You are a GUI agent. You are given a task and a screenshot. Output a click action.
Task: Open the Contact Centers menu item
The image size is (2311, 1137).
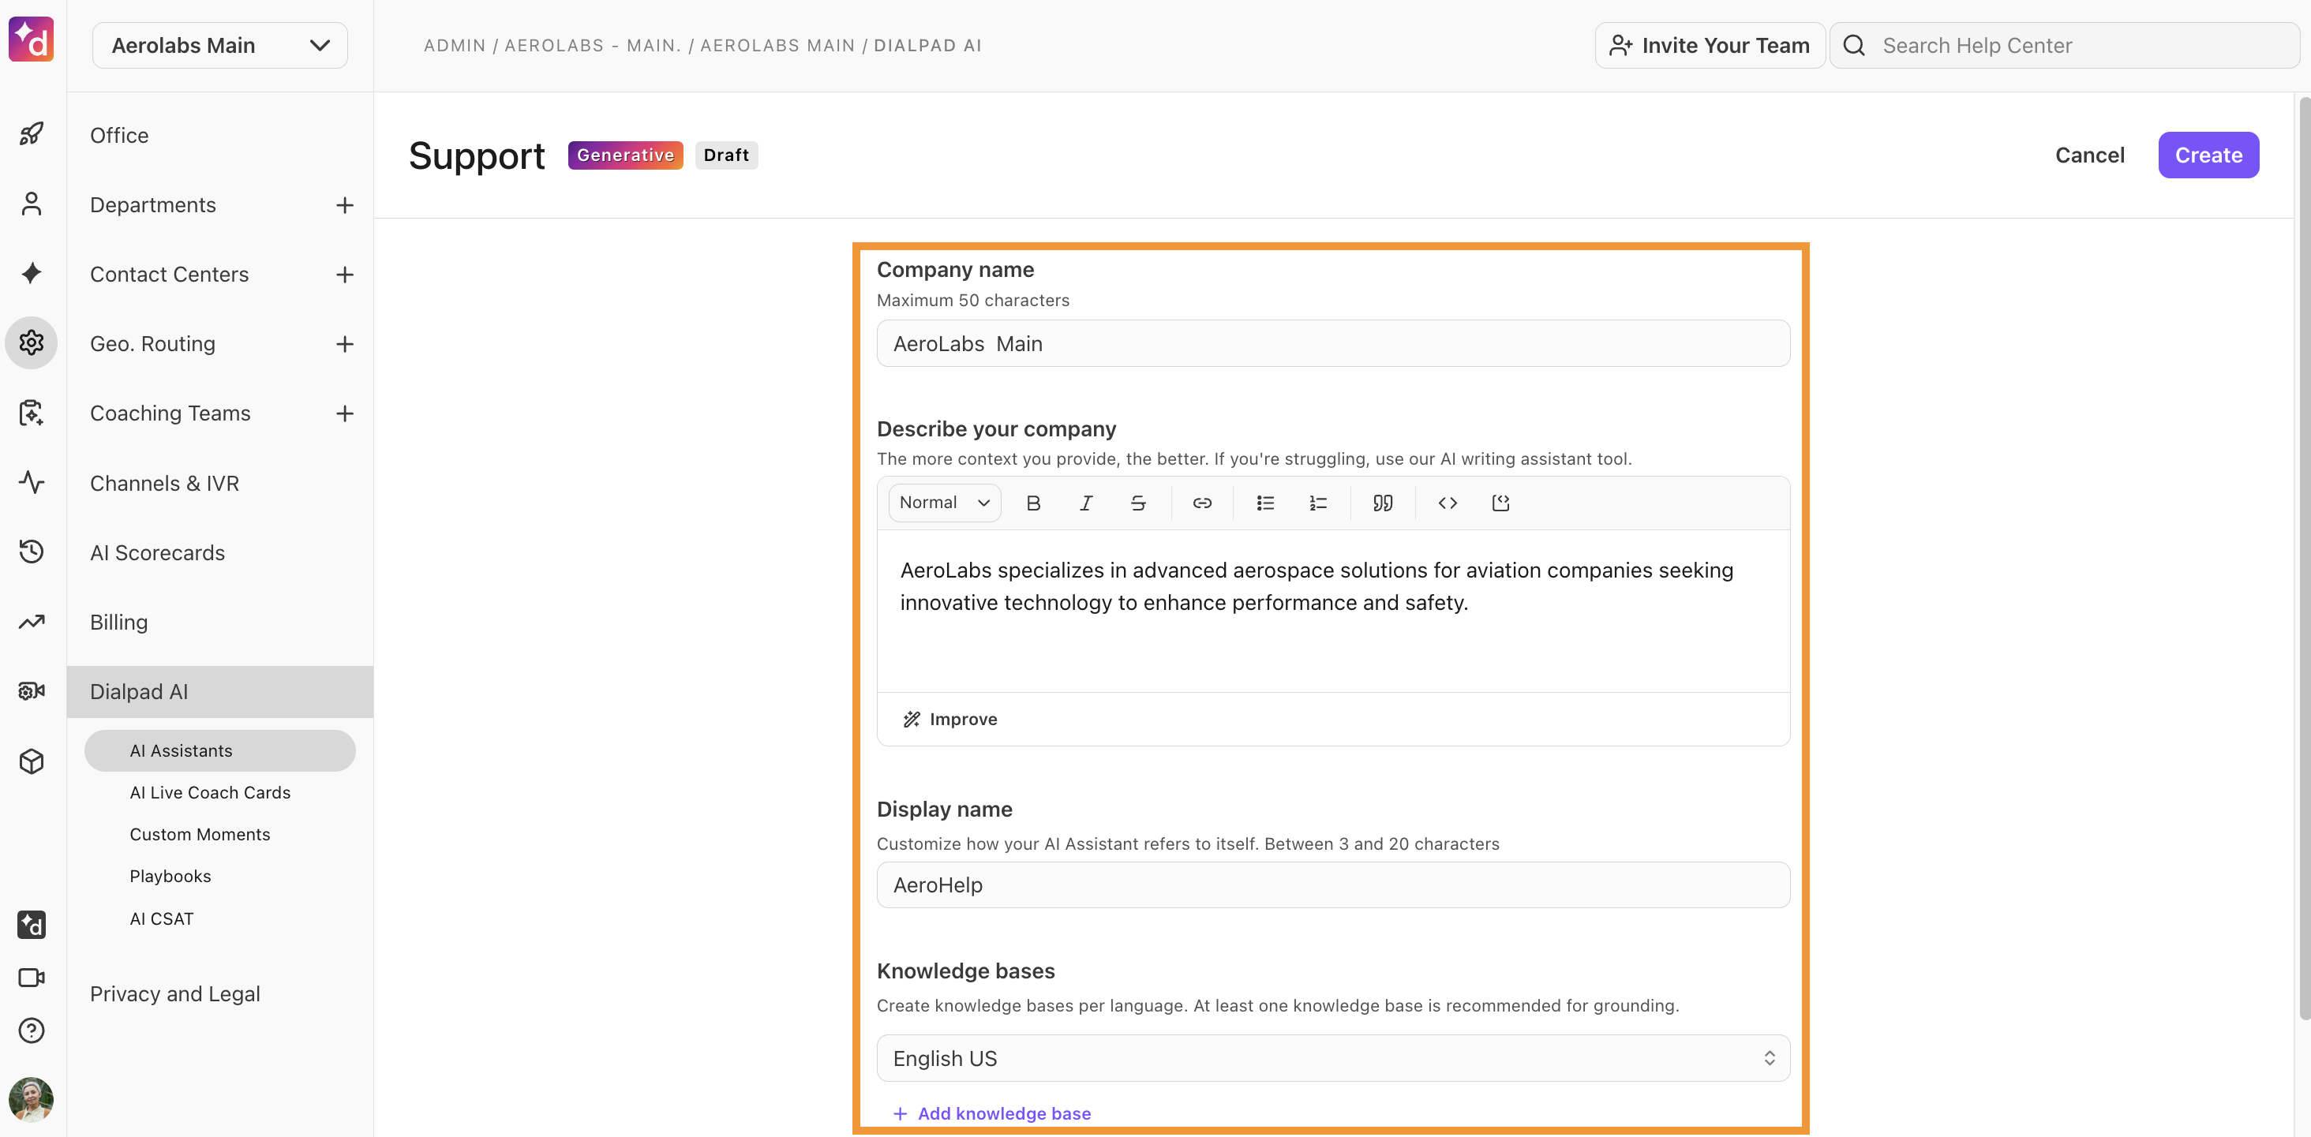(x=169, y=275)
